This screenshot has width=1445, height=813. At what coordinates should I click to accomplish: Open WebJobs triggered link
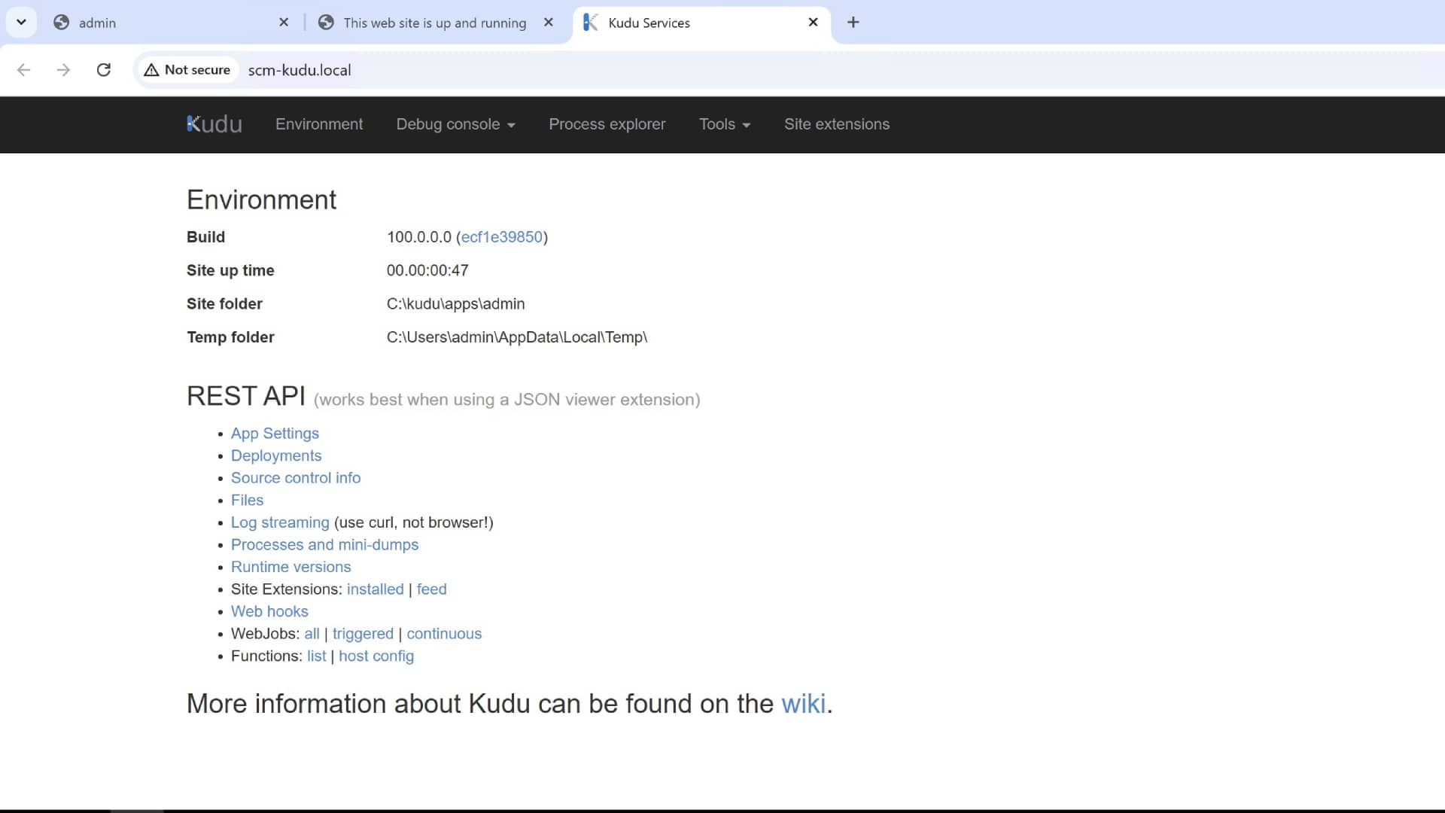363,634
